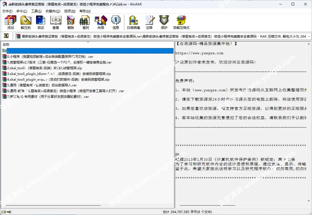Click the 删除 (Delete) toolbar icon
The height and width of the screenshot is (215, 312).
70,22
